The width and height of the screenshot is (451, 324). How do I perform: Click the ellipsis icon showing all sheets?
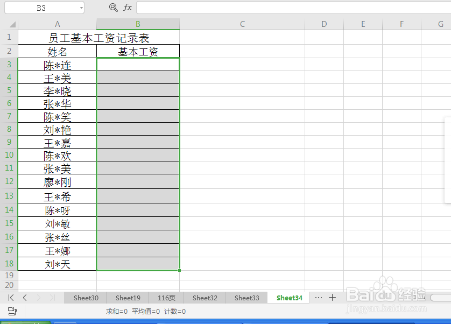pyautogui.click(x=319, y=297)
